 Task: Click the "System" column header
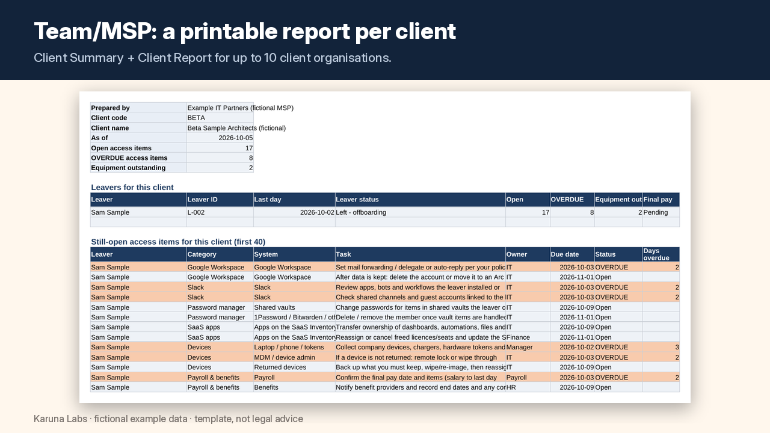[x=294, y=254]
